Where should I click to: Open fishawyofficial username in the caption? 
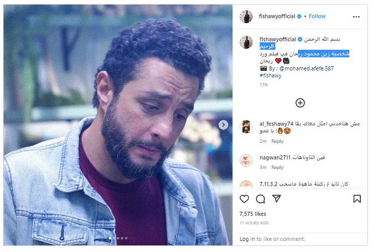click(277, 39)
